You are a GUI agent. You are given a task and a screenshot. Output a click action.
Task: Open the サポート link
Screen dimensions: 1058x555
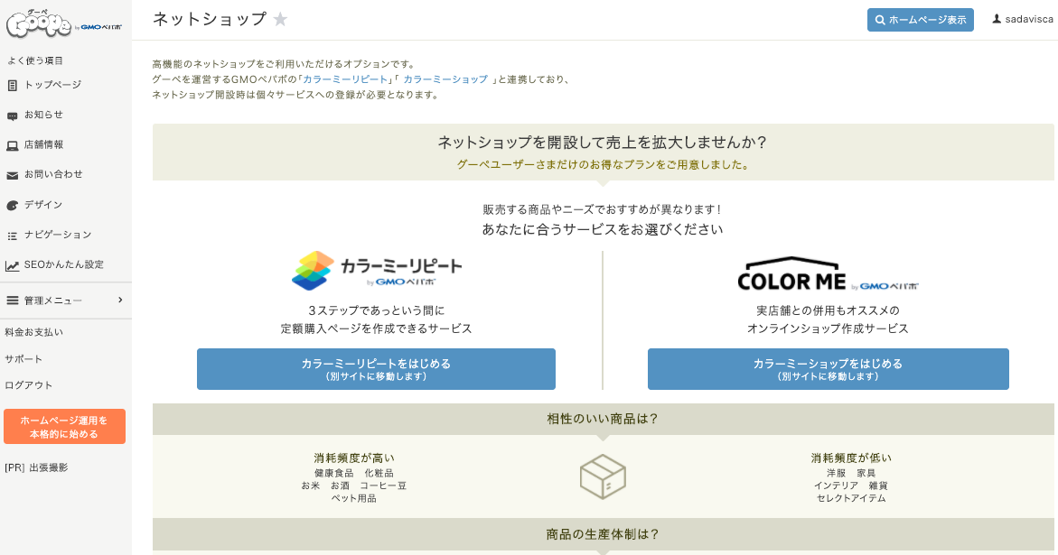tap(23, 359)
